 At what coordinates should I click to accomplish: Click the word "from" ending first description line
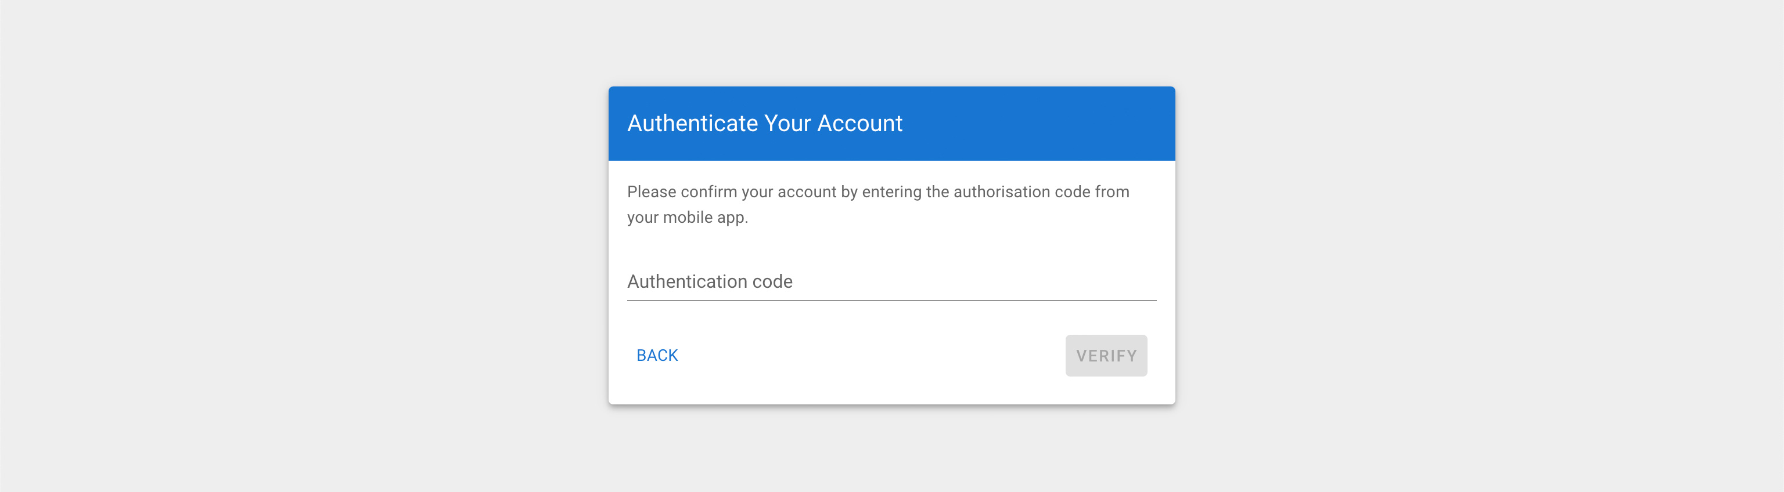pos(1112,191)
